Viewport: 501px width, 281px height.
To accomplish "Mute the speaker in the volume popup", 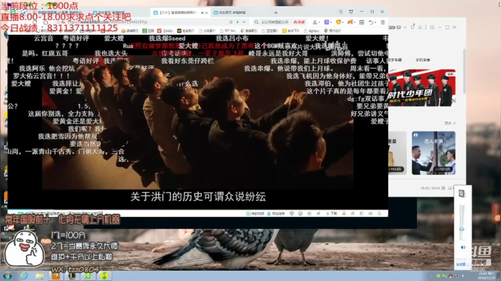I will click(x=463, y=247).
